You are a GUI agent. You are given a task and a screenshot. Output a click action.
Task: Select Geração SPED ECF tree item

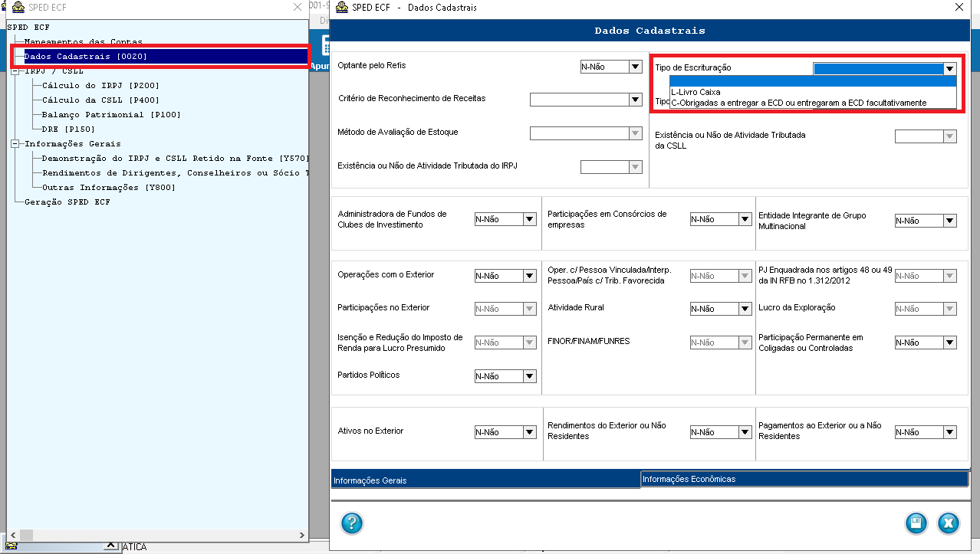point(67,202)
